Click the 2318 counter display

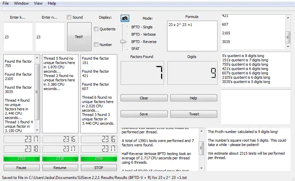tap(22, 149)
